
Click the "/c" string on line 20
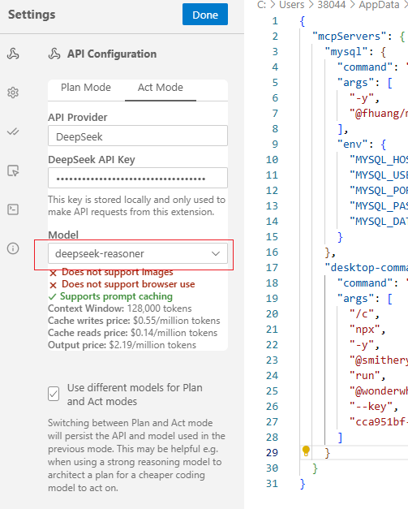(362, 314)
